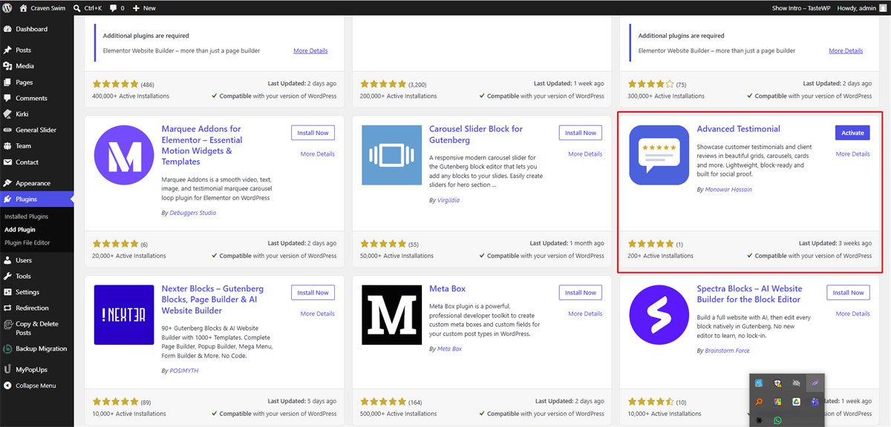
Task: Open More Details for Nexter Blocks
Action: point(318,314)
